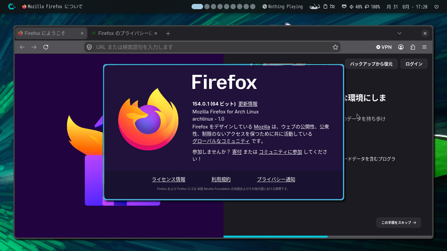Screen dimensions: 447x251
Task: Click the trademark notice at the dialog bottom
Action: (x=223, y=189)
